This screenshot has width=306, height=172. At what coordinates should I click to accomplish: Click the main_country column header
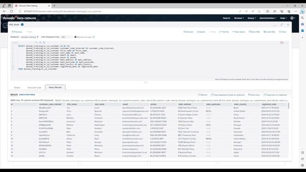[247, 104]
